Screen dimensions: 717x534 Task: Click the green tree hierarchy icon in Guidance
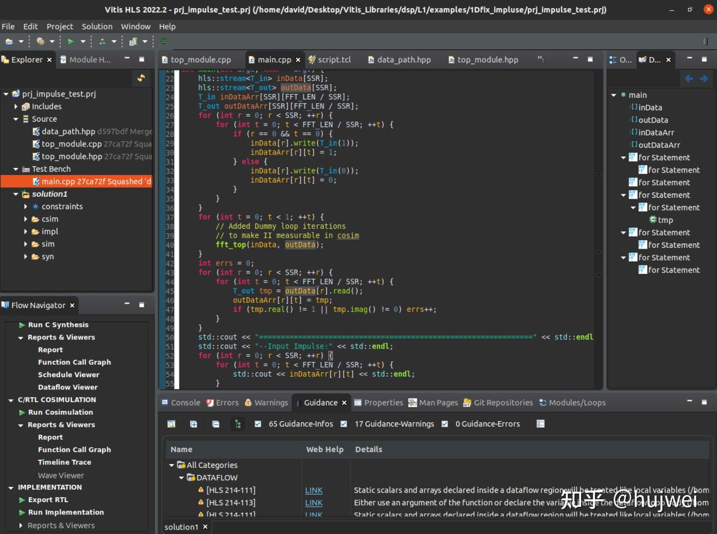point(238,424)
